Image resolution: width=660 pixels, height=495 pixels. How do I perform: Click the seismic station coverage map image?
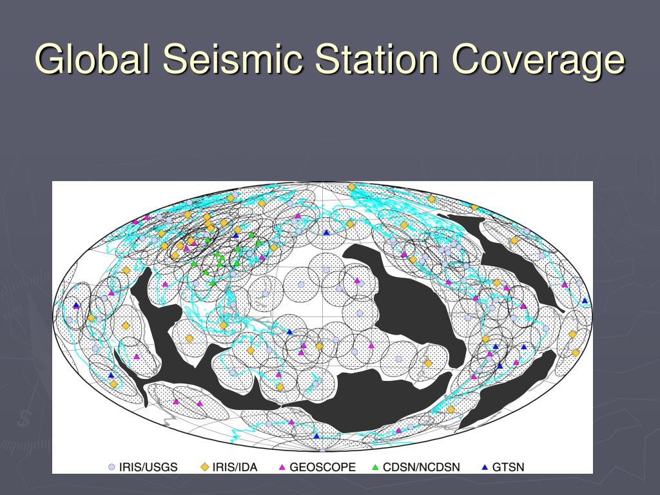322,327
